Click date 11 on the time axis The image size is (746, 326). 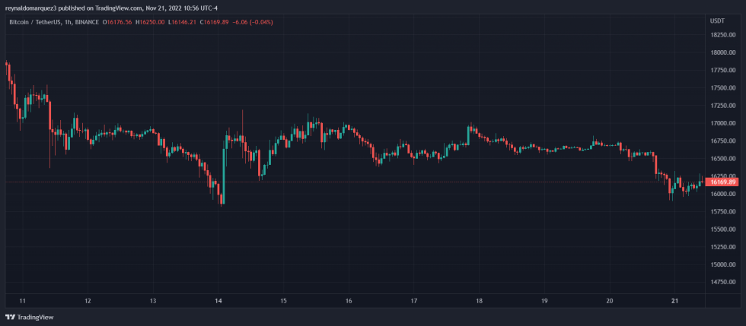coord(22,301)
